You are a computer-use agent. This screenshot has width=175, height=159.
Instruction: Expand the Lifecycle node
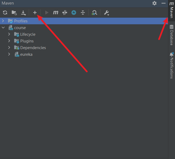pyautogui.click(x=9, y=34)
